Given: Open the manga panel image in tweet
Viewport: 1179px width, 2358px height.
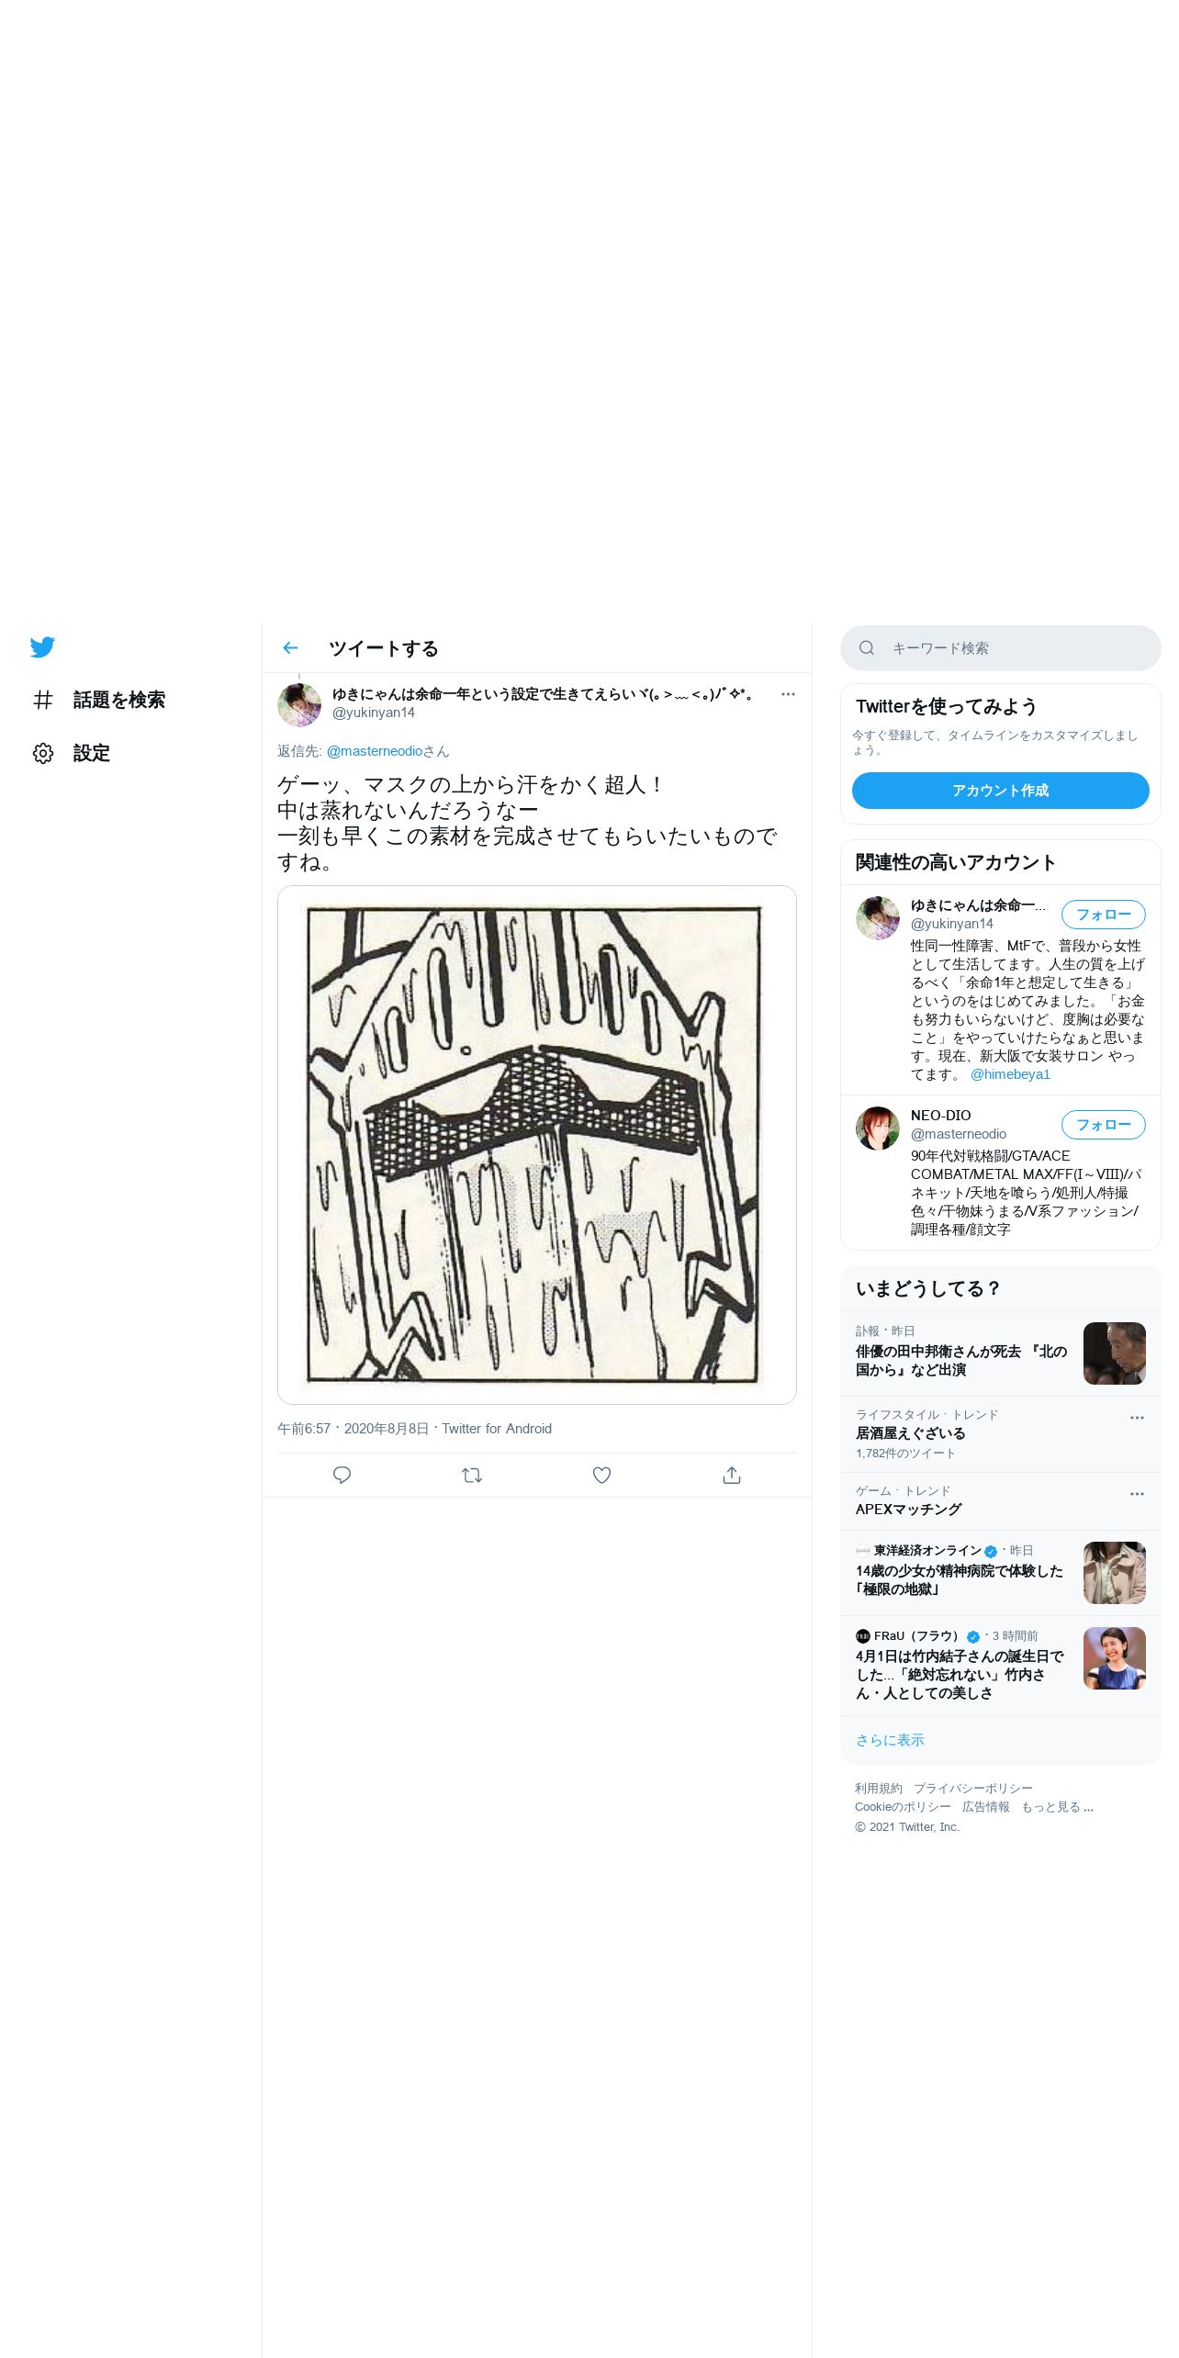Looking at the screenshot, I should pos(537,1145).
